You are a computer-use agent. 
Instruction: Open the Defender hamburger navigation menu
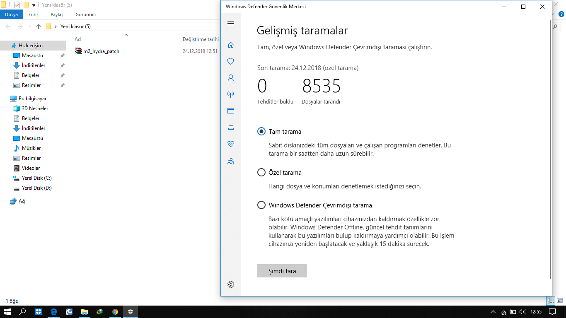231,24
